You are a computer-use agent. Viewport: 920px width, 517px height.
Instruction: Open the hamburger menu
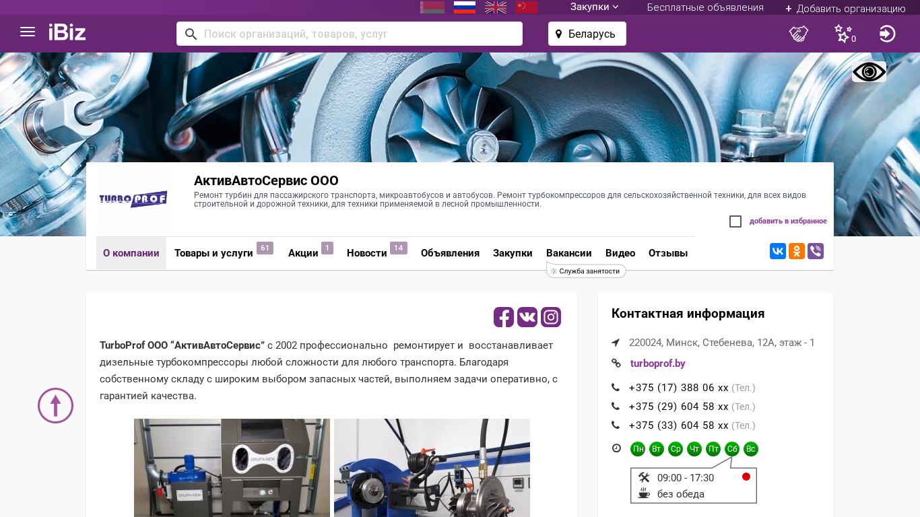[28, 32]
